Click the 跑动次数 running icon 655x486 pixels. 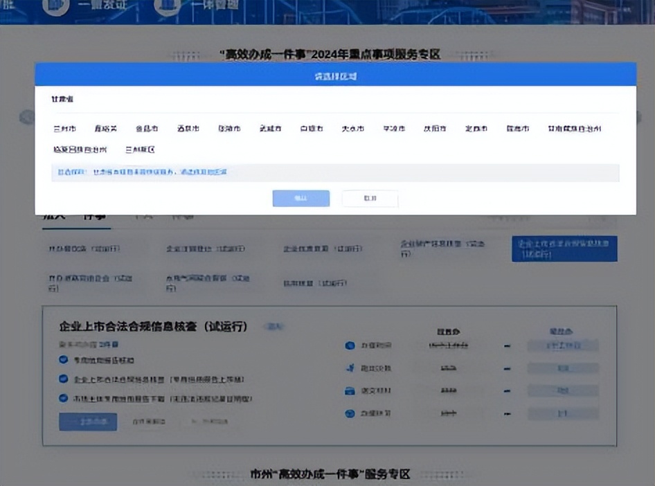click(x=350, y=368)
